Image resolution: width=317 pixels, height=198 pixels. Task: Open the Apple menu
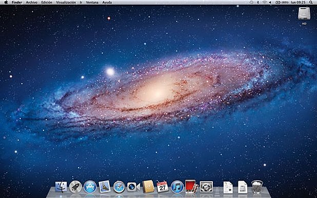[x=6, y=3]
